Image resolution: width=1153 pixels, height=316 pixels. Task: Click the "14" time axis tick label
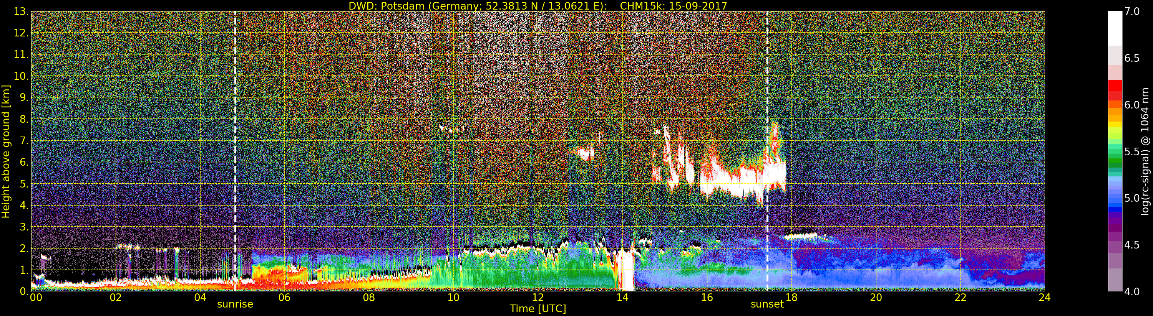point(622,298)
